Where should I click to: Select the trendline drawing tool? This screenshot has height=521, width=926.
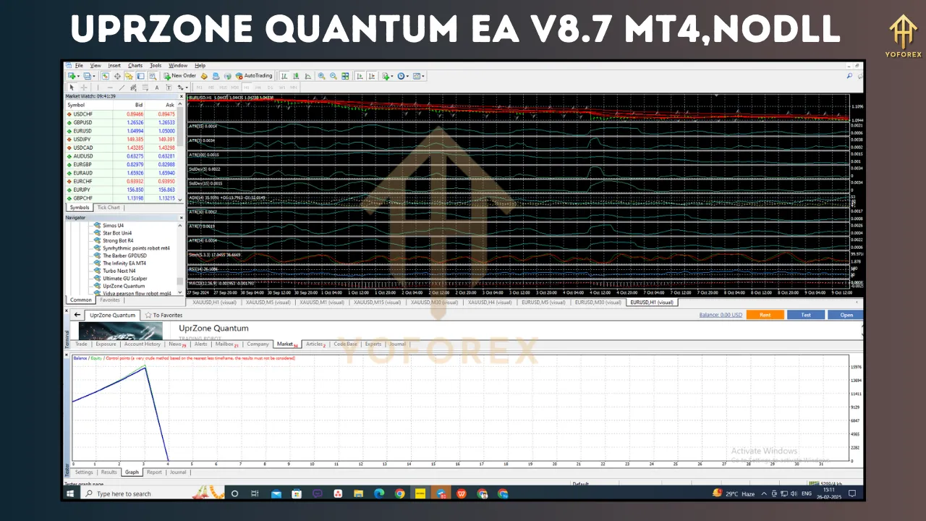pos(122,88)
